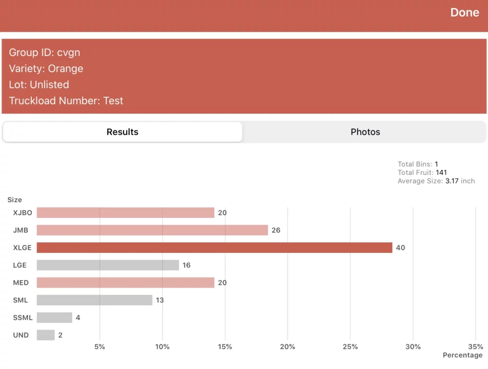Tap the Lot: Unlisted line
The image size is (488, 369).
[39, 85]
